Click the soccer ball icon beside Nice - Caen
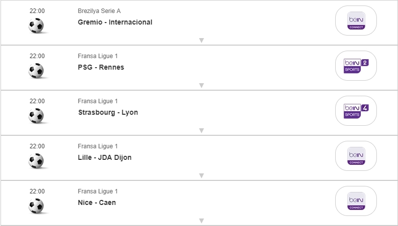This screenshot has width=398, height=226. coord(36,205)
